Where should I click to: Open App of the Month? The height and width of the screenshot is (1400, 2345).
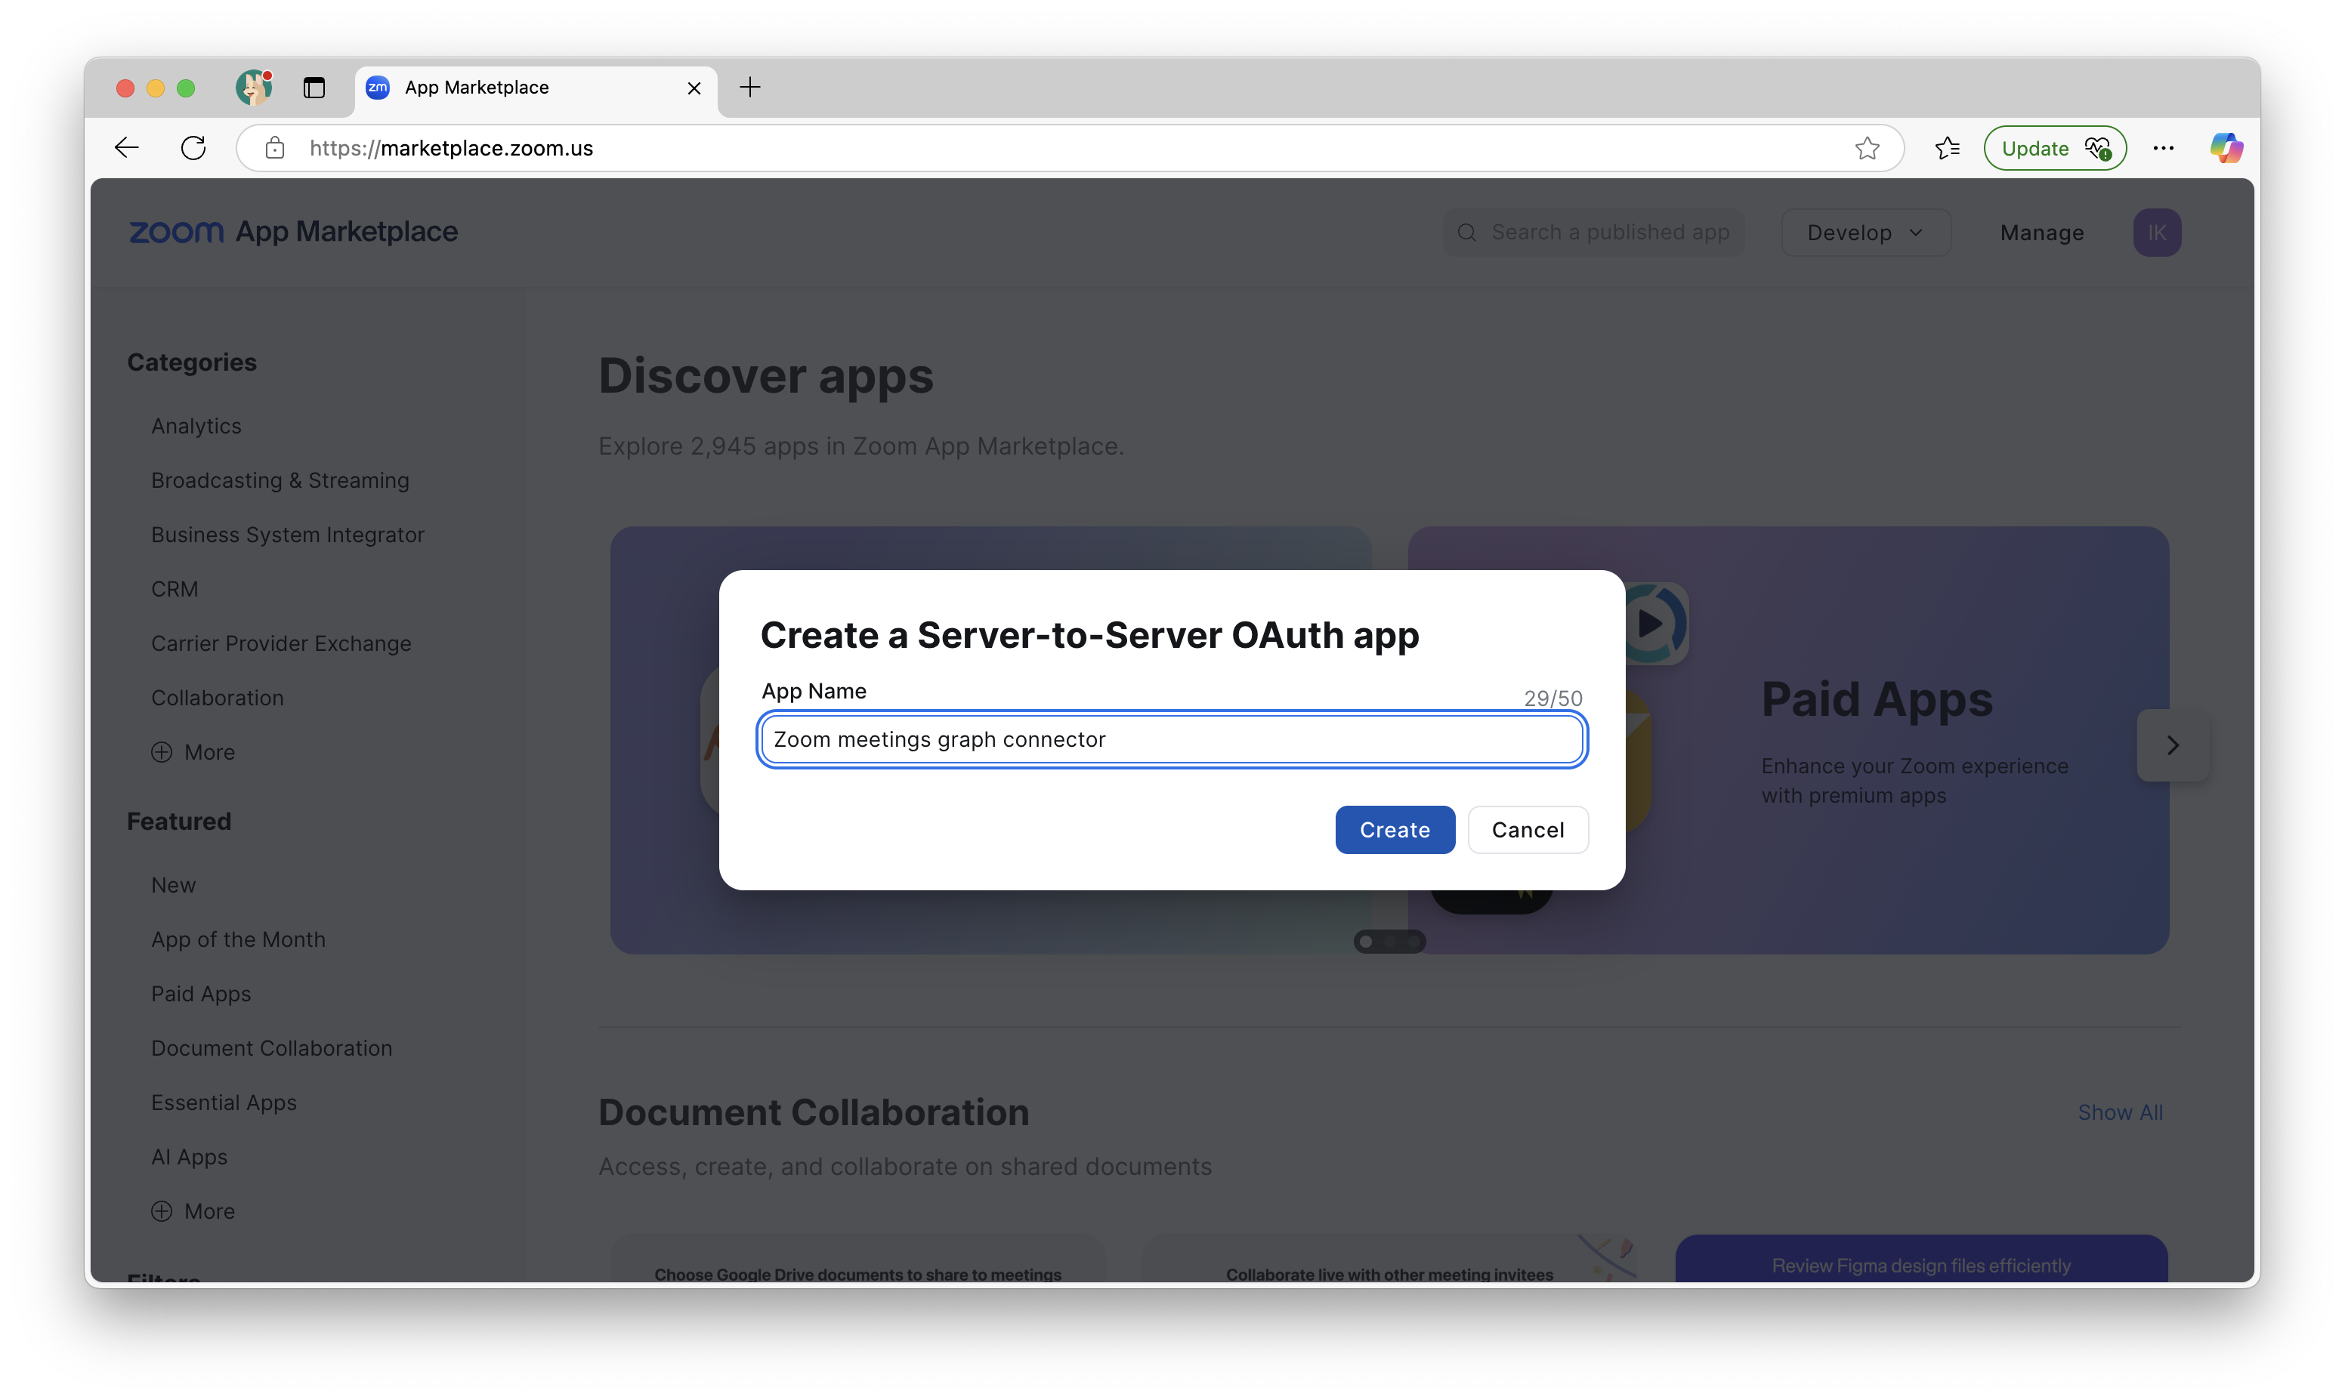point(238,939)
